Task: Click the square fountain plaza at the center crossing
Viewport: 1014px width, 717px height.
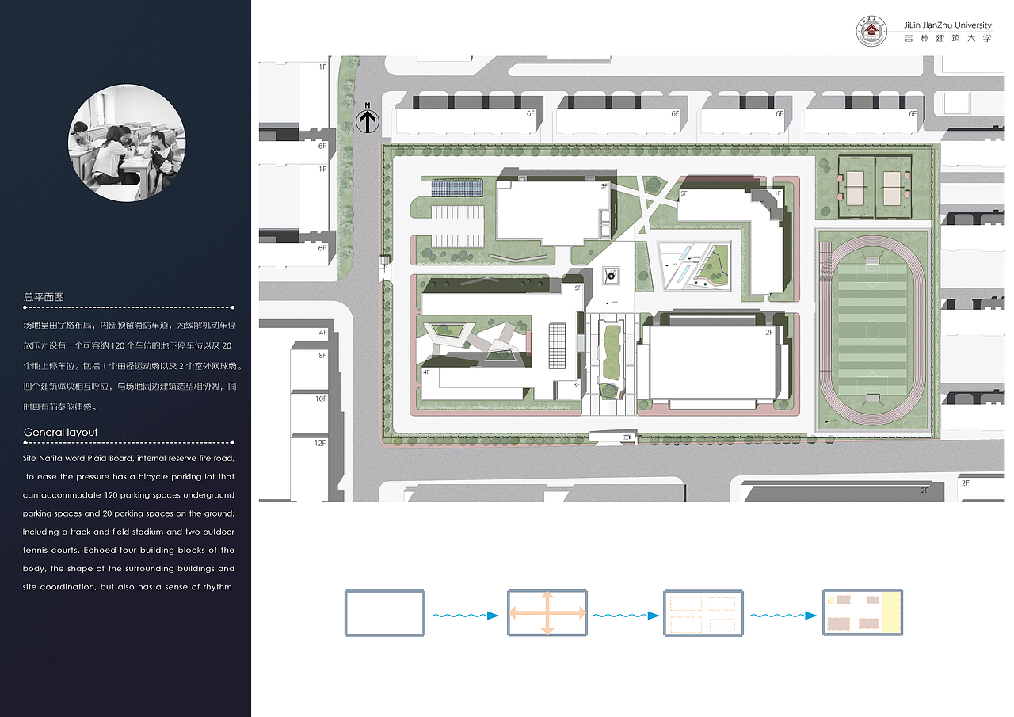Action: (611, 274)
